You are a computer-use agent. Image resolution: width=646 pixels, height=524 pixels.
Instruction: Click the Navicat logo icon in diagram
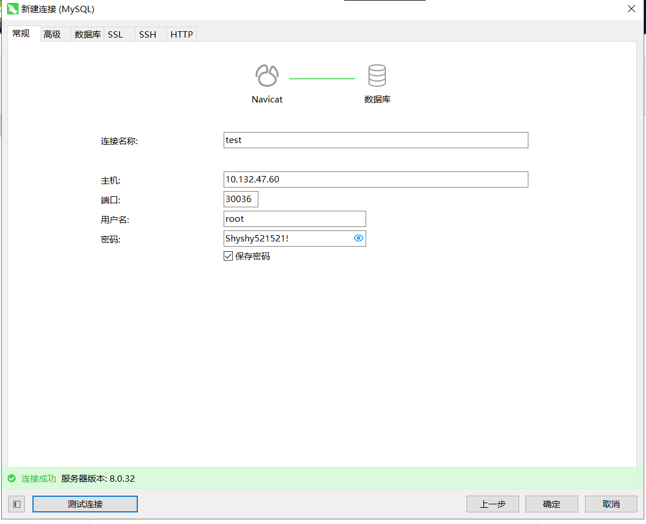click(267, 75)
